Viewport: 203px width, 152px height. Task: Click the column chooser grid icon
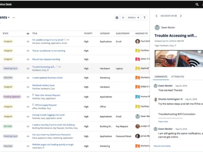pos(117,18)
